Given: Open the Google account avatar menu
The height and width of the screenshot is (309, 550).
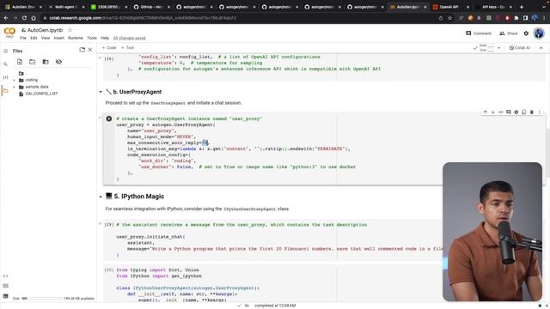Looking at the screenshot, I should 539,33.
